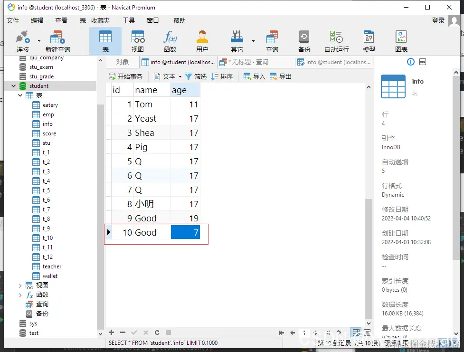Open the 图表 charts toolbar icon
464x352 pixels.
(x=401, y=41)
